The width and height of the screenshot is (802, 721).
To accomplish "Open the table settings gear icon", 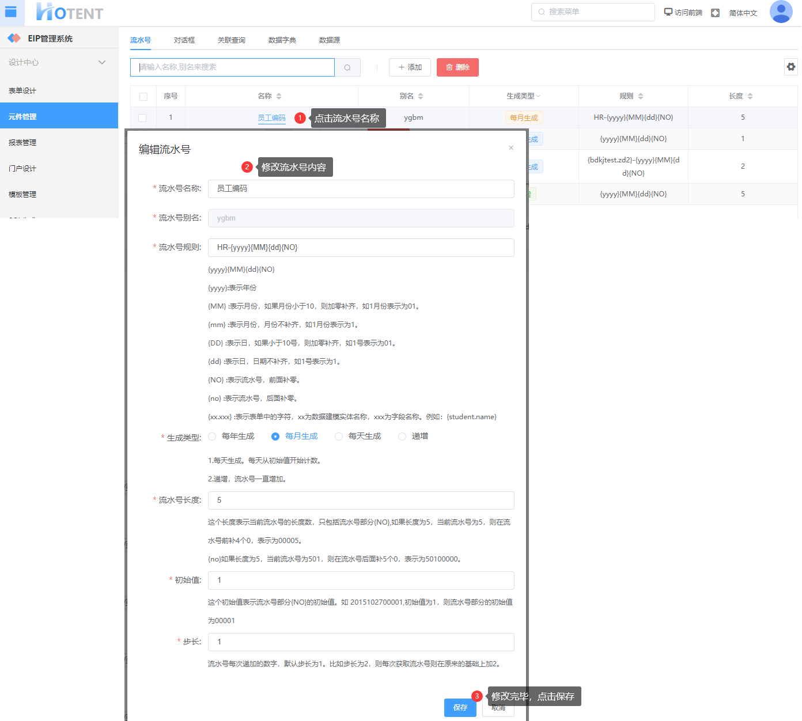I will (x=791, y=67).
